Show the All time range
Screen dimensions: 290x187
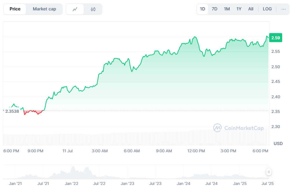[251, 9]
